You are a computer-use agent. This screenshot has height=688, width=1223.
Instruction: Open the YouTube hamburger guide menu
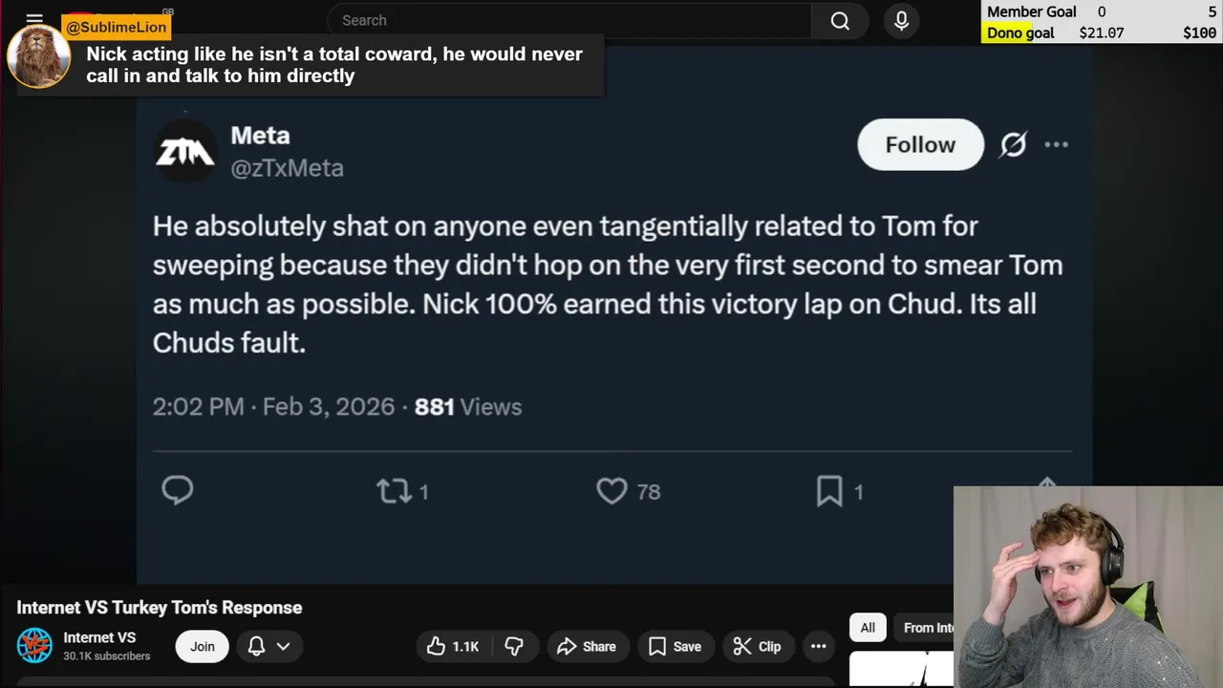pos(34,19)
